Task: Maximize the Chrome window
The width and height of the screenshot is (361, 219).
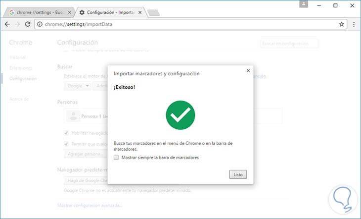Action: coord(335,5)
